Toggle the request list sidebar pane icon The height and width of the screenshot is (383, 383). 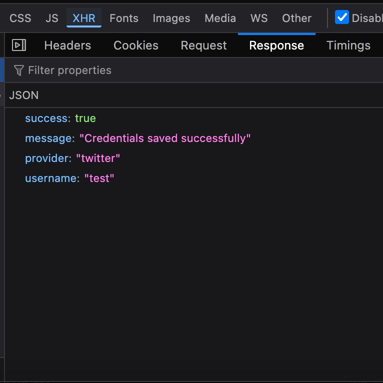[19, 45]
